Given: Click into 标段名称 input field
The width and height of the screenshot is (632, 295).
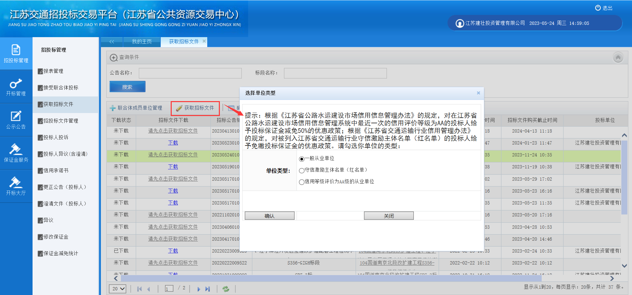Looking at the screenshot, I should (335, 73).
